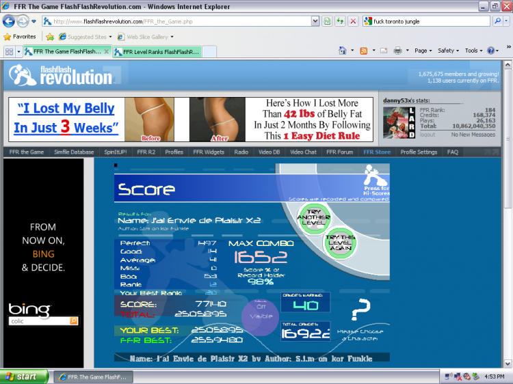Open a new blank tab
The height and width of the screenshot is (384, 513).
click(209, 52)
